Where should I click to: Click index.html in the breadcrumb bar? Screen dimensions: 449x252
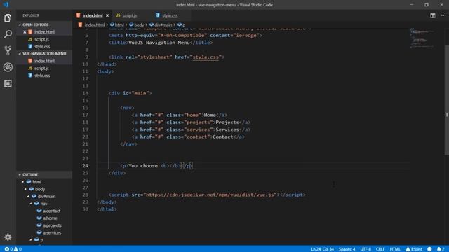[x=94, y=25]
